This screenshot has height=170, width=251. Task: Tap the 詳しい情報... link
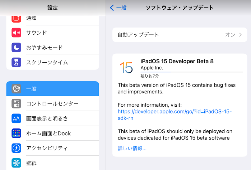click(132, 149)
